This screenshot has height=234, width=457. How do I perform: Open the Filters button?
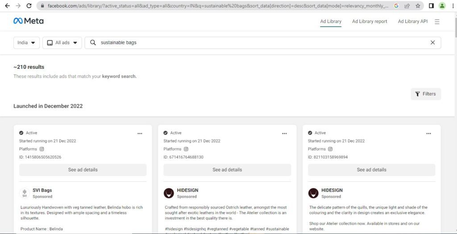tap(426, 94)
